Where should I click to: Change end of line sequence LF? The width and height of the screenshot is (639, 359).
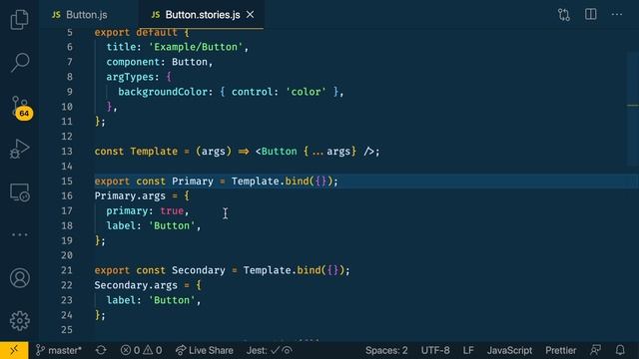[468, 350]
